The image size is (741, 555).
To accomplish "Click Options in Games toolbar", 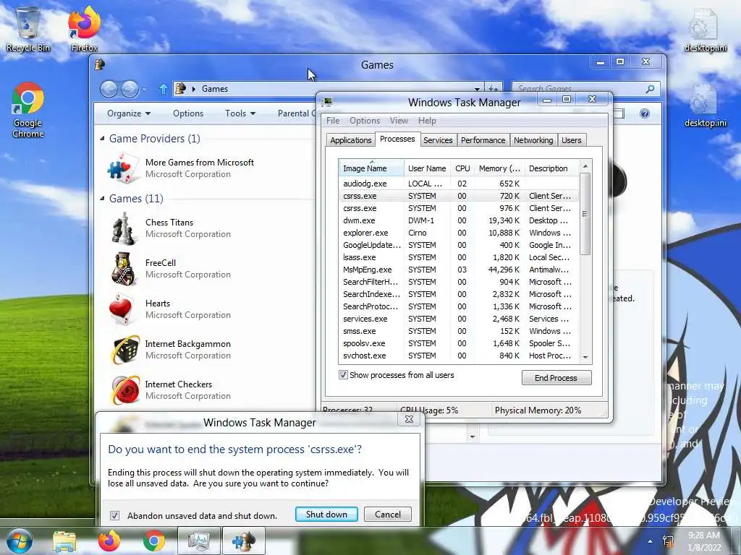I will (188, 113).
